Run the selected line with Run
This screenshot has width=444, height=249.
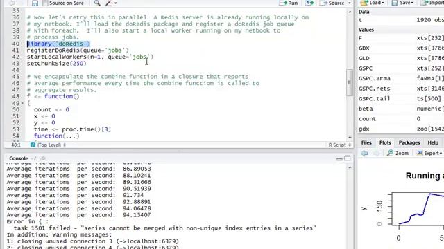pyautogui.click(x=289, y=3)
